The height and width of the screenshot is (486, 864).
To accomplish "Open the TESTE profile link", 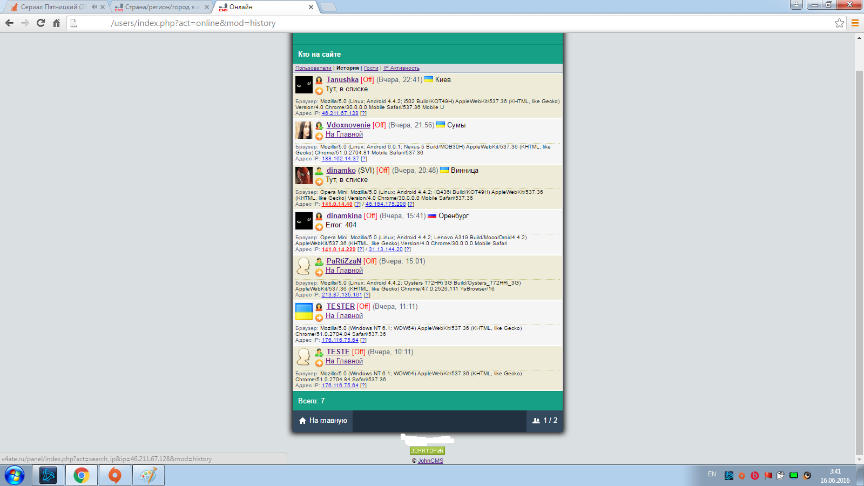I will pyautogui.click(x=338, y=352).
